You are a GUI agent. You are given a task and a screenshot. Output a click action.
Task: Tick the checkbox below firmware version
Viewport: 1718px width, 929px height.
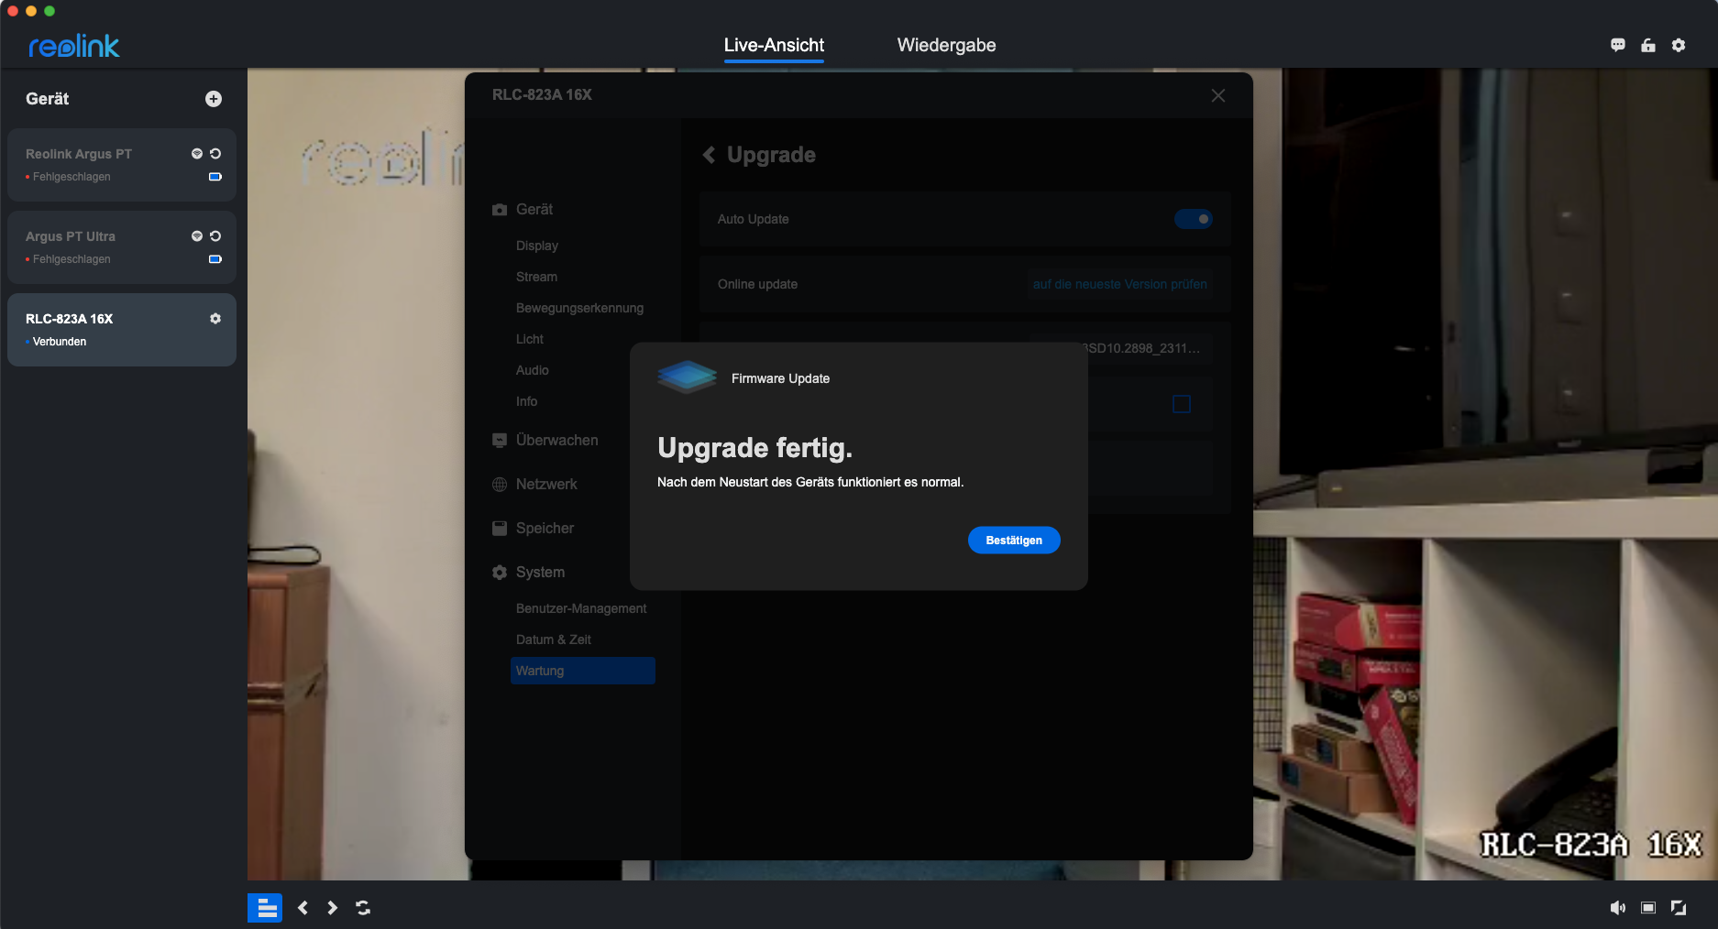[x=1182, y=404]
